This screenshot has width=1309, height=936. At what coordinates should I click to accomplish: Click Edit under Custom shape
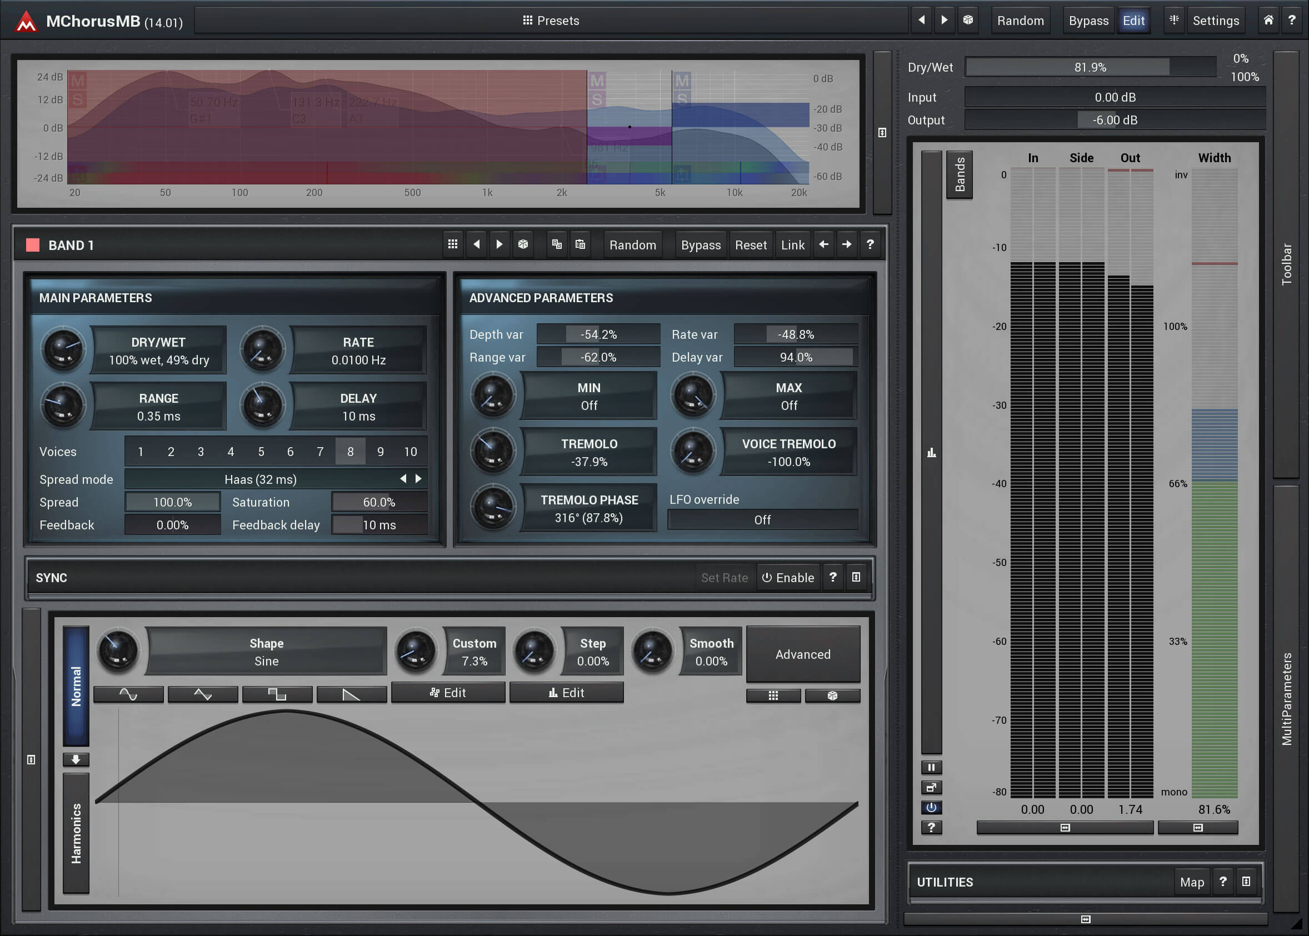[x=448, y=693]
